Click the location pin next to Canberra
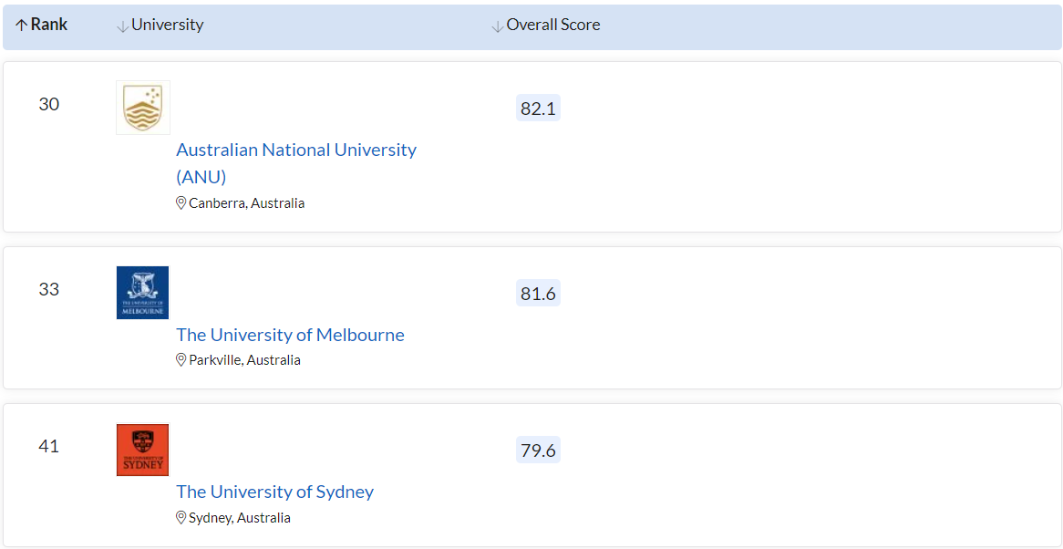 click(181, 202)
